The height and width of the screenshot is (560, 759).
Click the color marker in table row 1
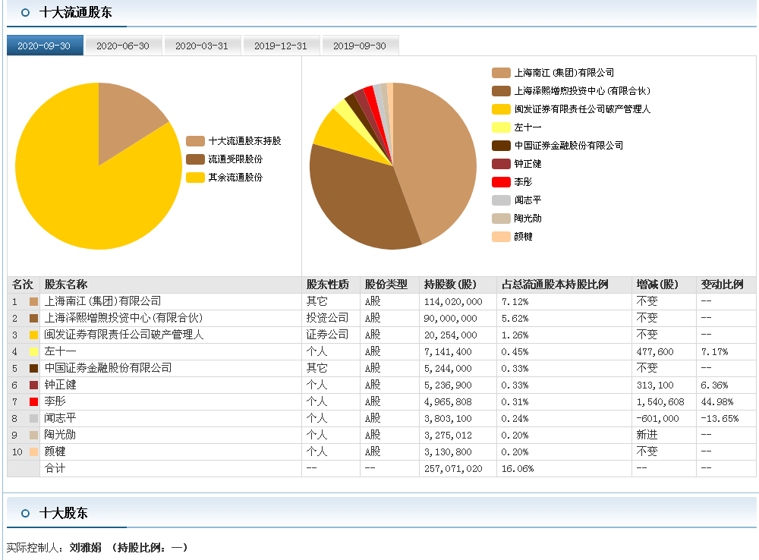click(x=34, y=302)
